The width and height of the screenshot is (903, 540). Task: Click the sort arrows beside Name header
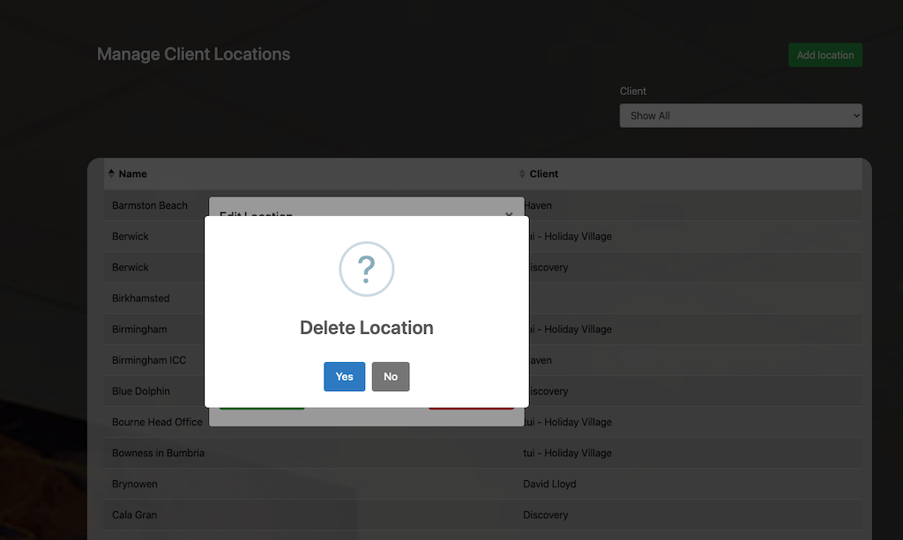point(111,174)
